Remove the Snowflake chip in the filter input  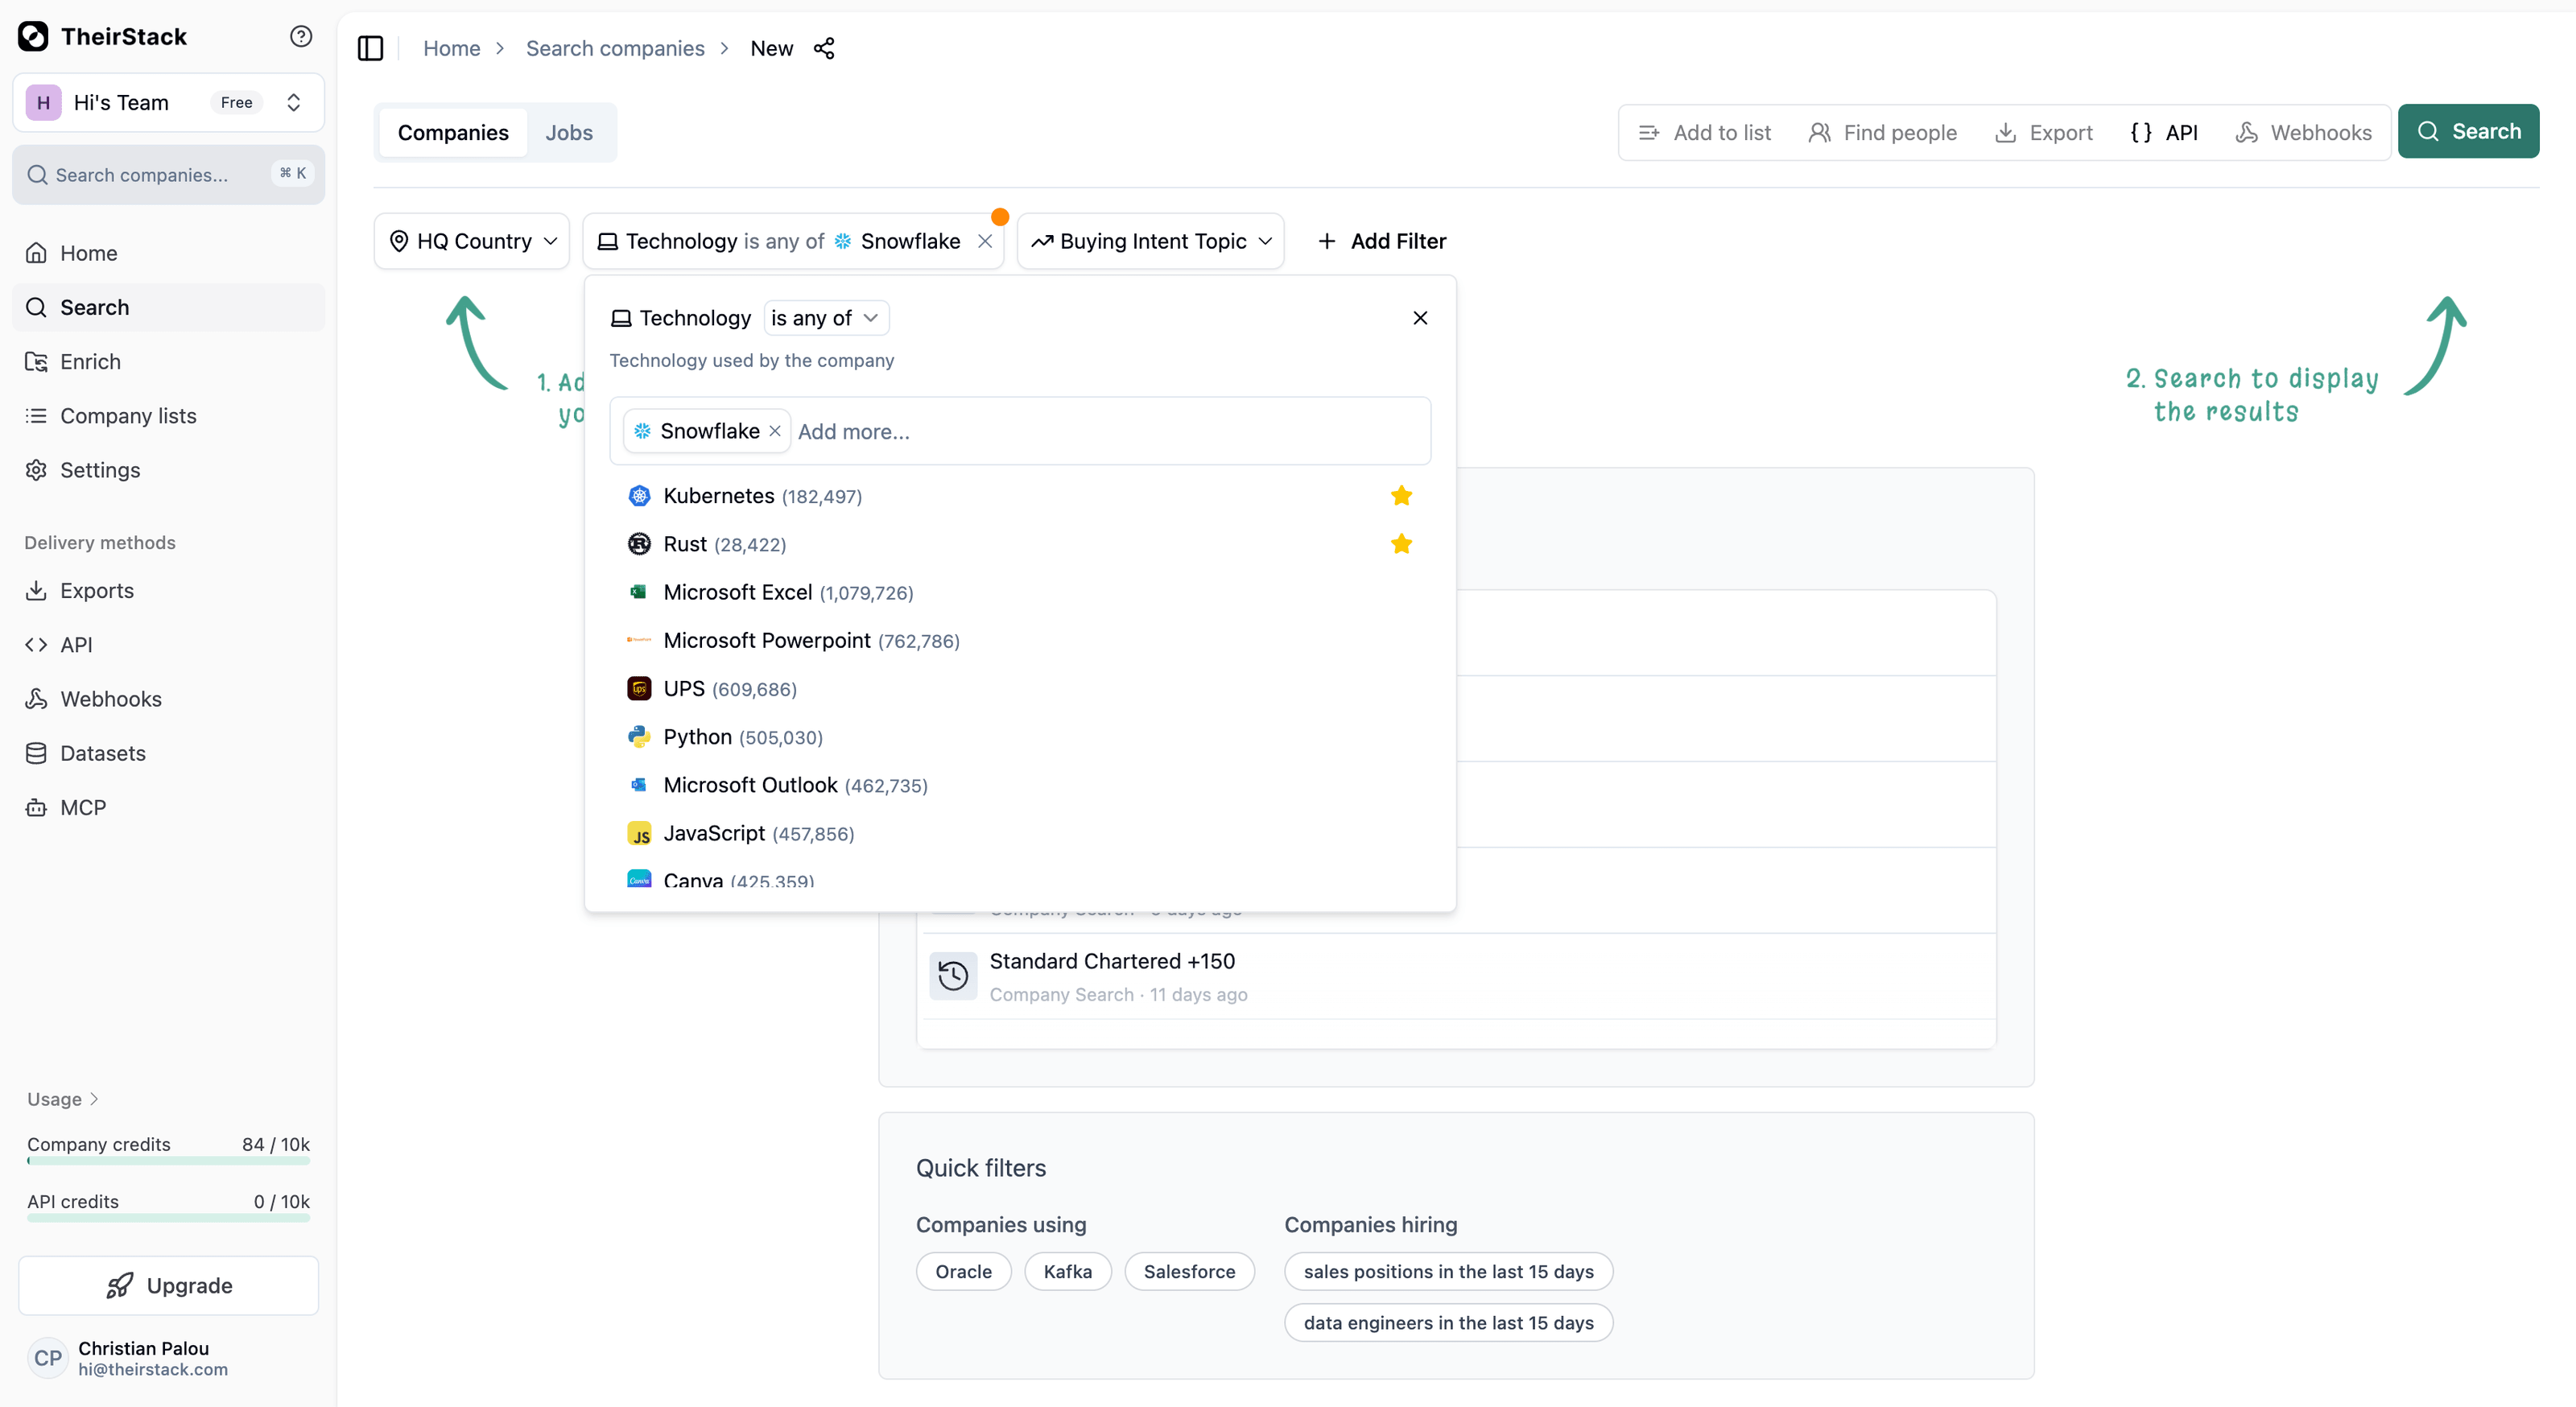775,431
